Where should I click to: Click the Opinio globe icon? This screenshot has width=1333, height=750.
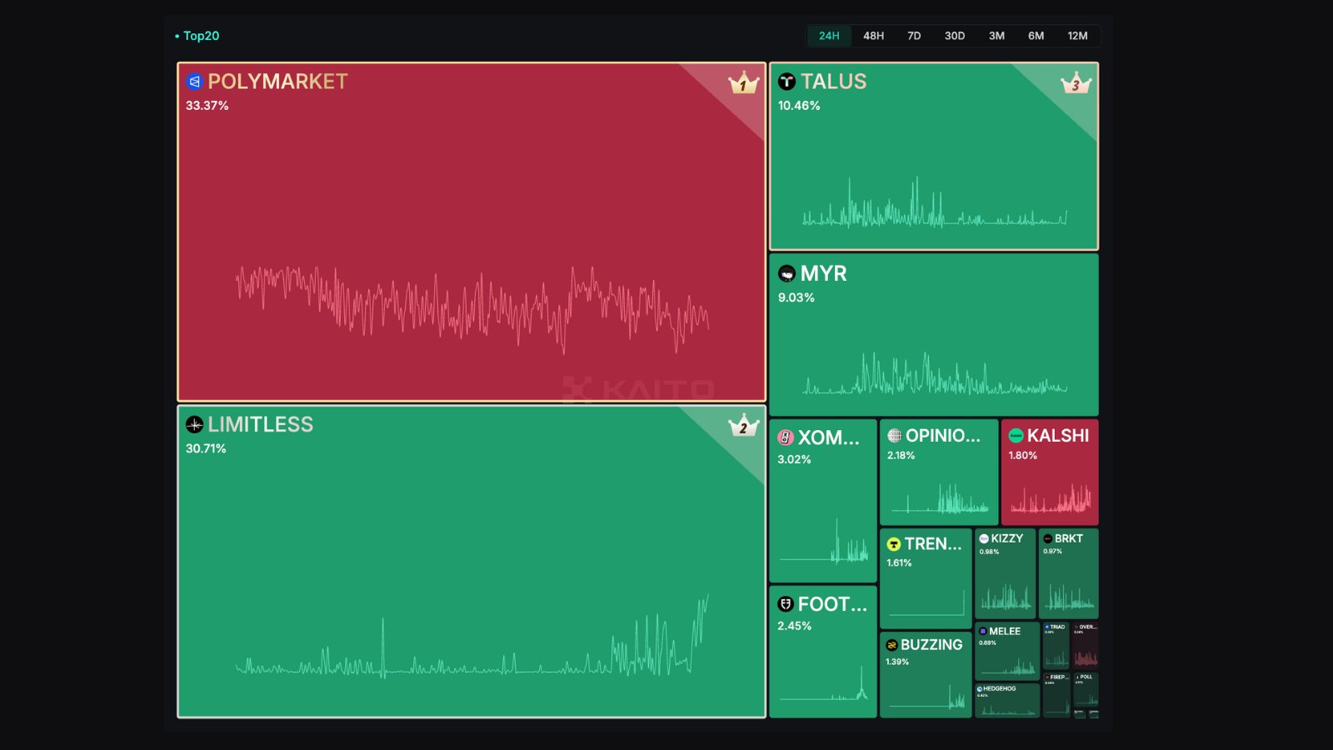(x=894, y=435)
